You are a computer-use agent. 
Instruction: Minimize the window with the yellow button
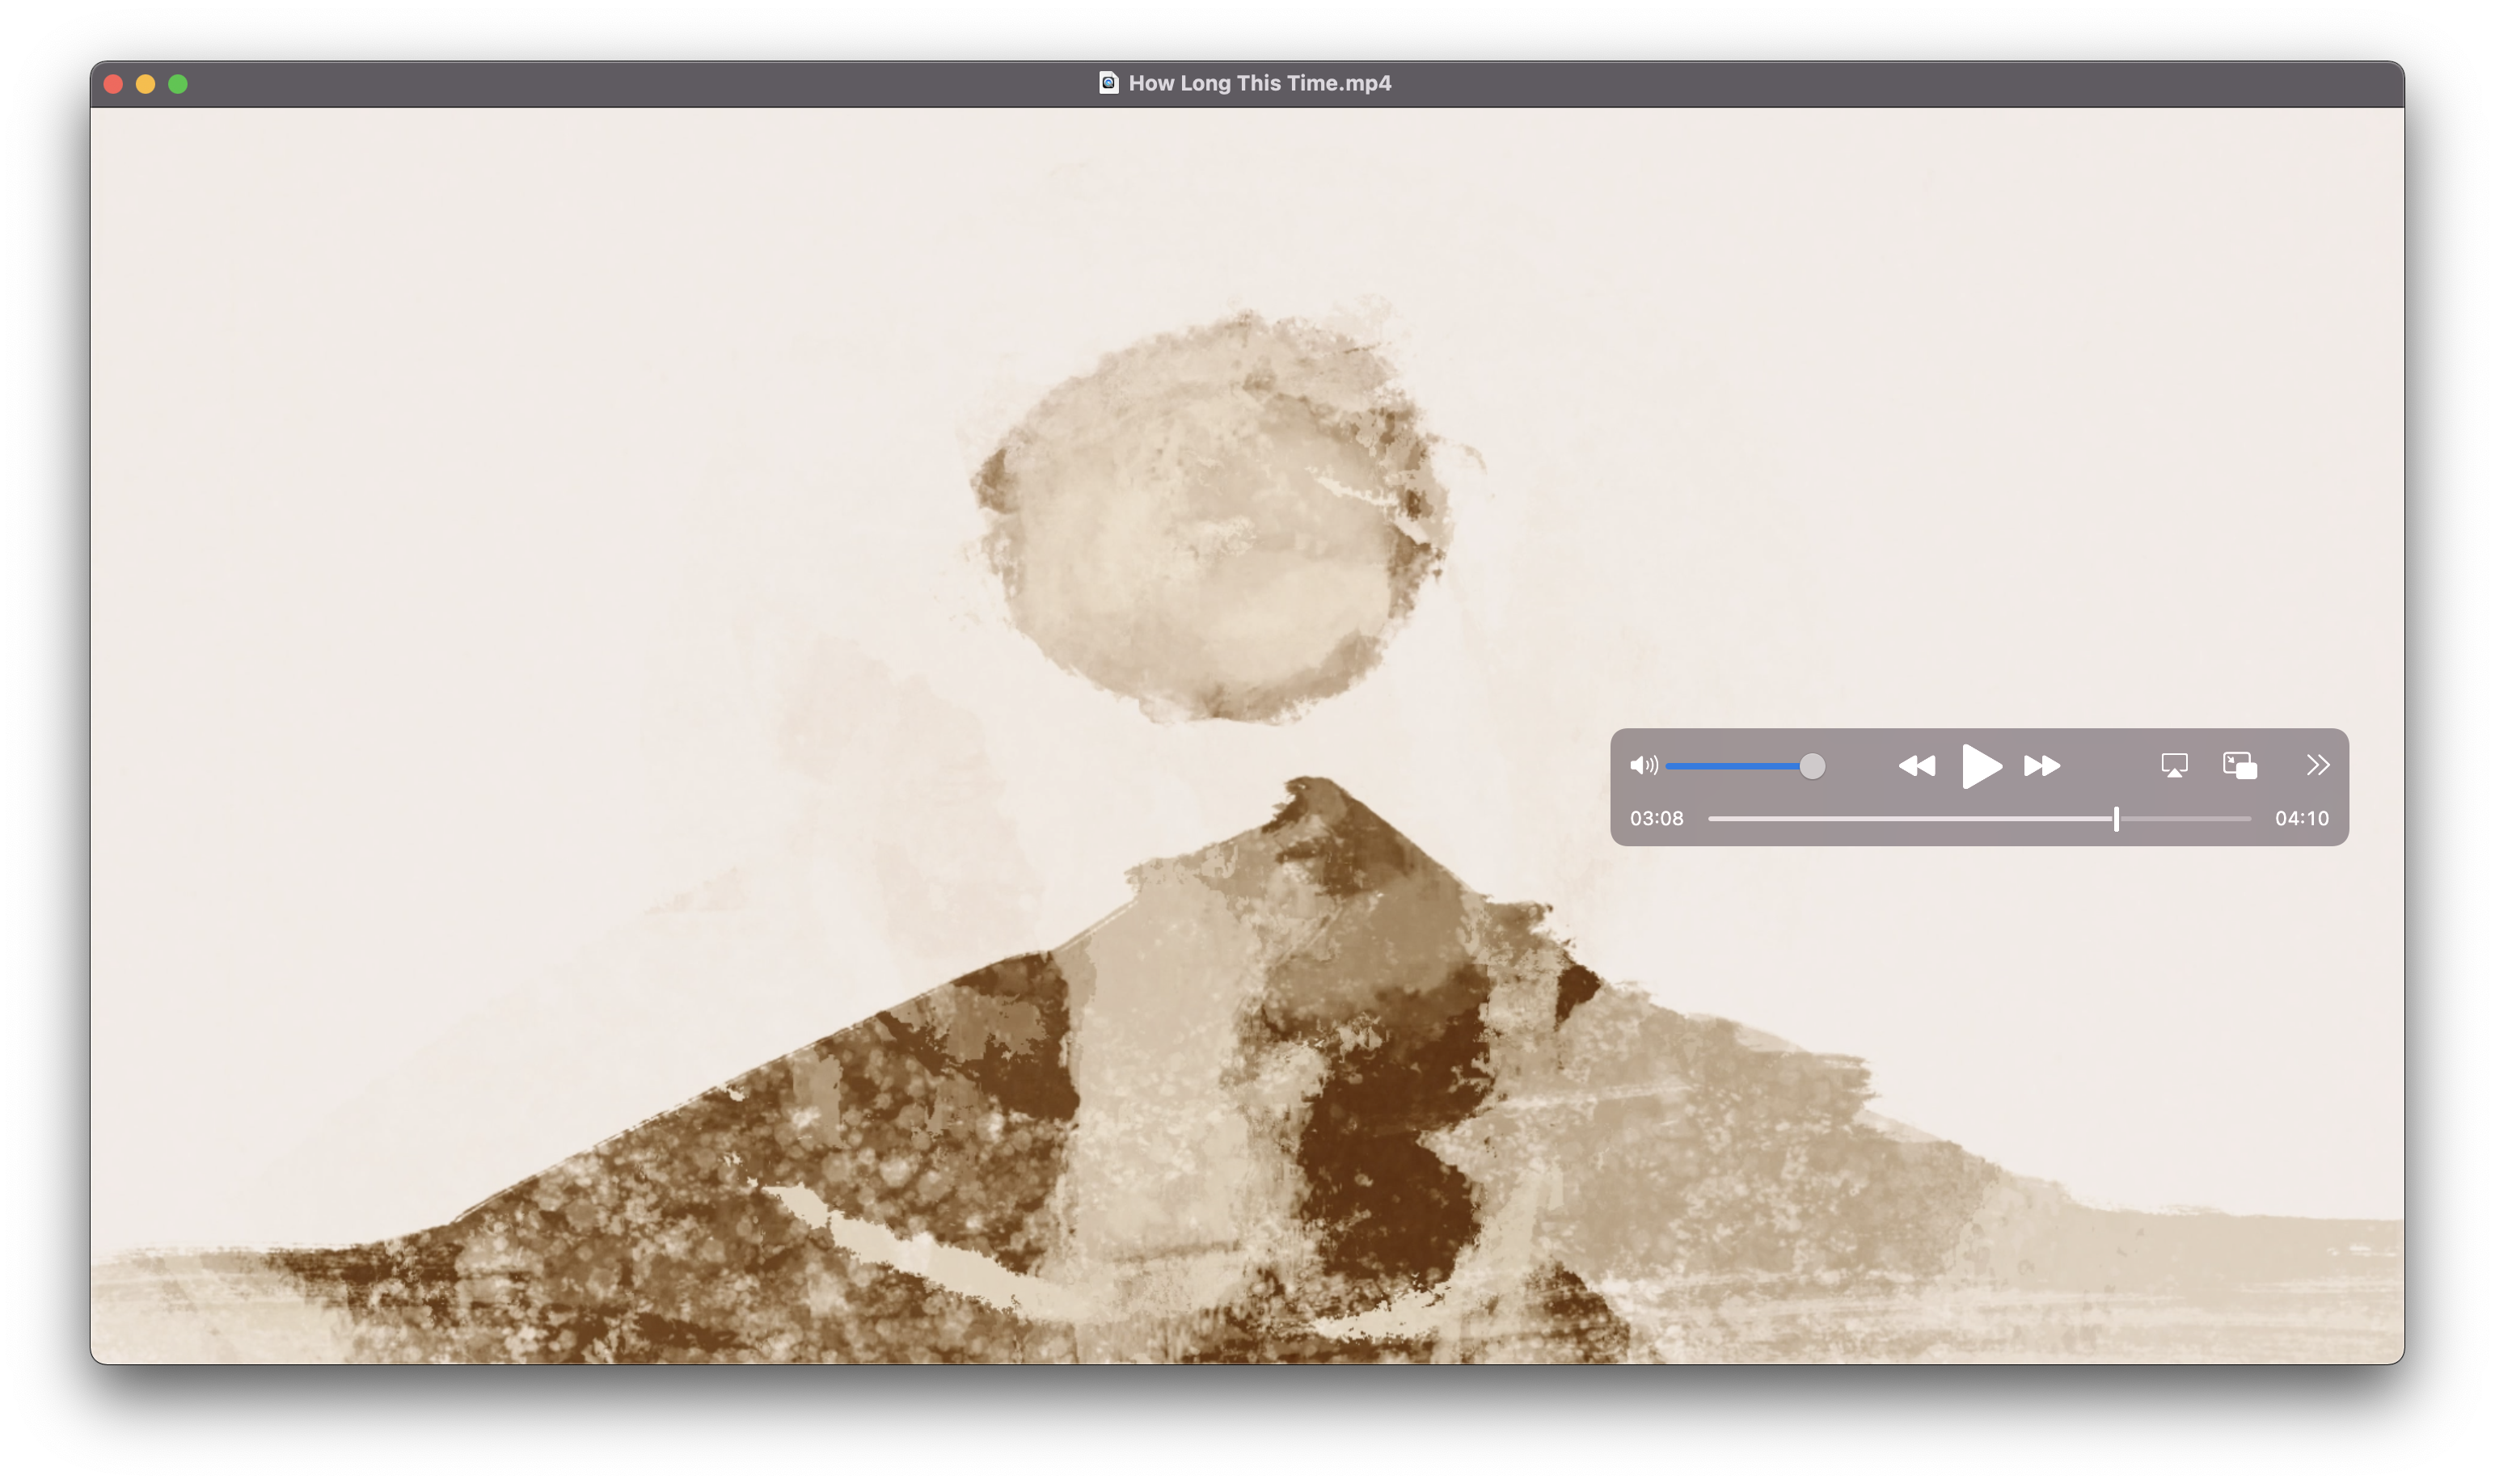point(146,84)
